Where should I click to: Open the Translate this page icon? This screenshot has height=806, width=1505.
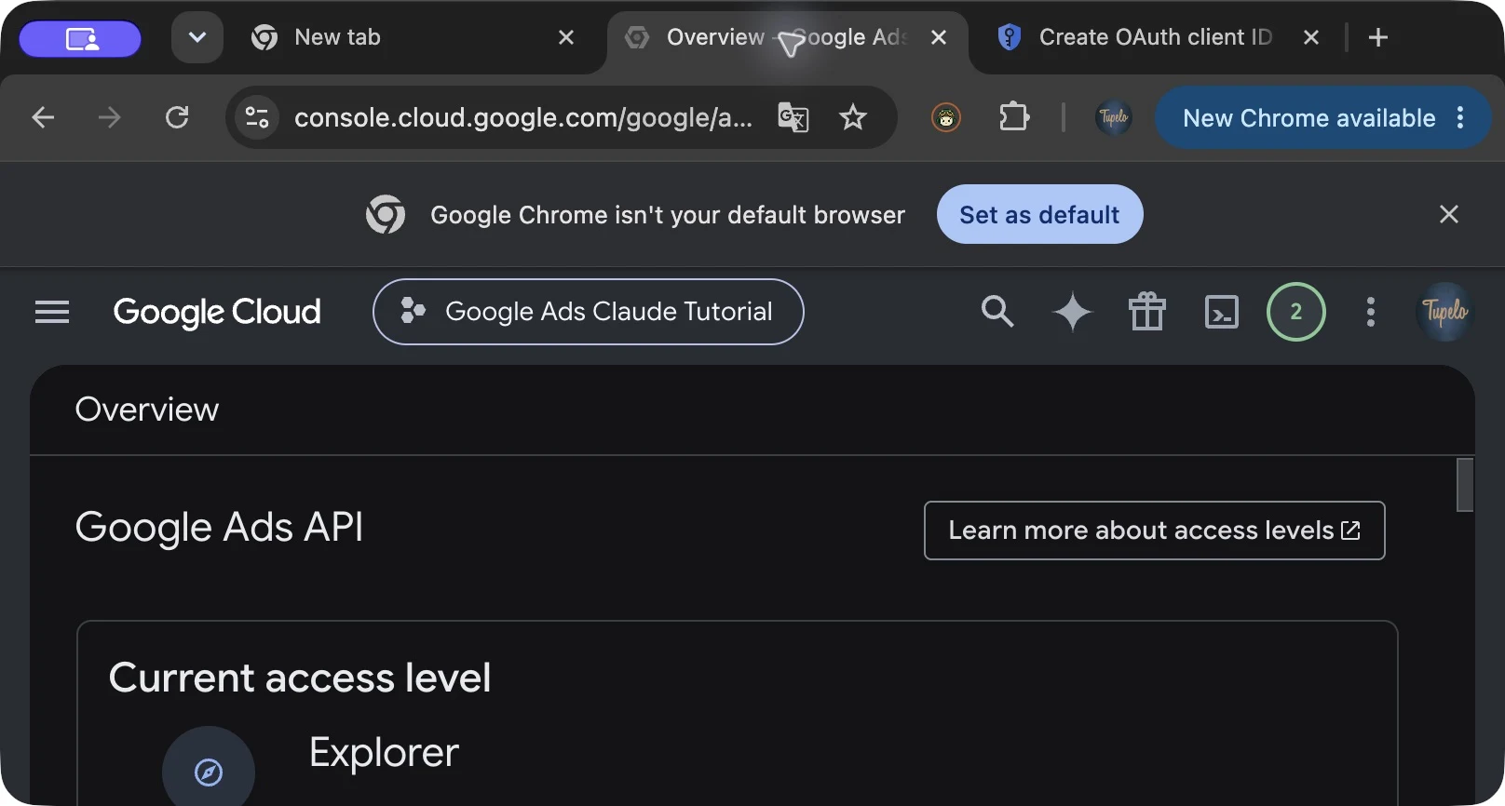[793, 117]
